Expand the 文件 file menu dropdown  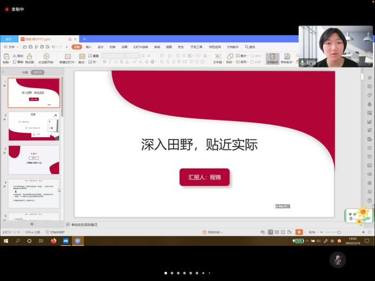[12, 47]
